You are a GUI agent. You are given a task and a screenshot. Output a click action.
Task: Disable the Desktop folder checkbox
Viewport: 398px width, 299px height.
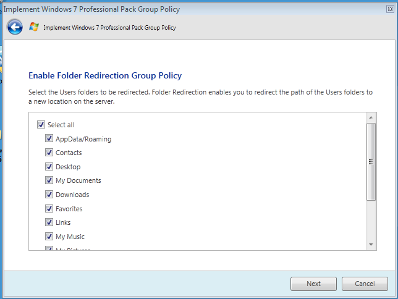pos(49,167)
